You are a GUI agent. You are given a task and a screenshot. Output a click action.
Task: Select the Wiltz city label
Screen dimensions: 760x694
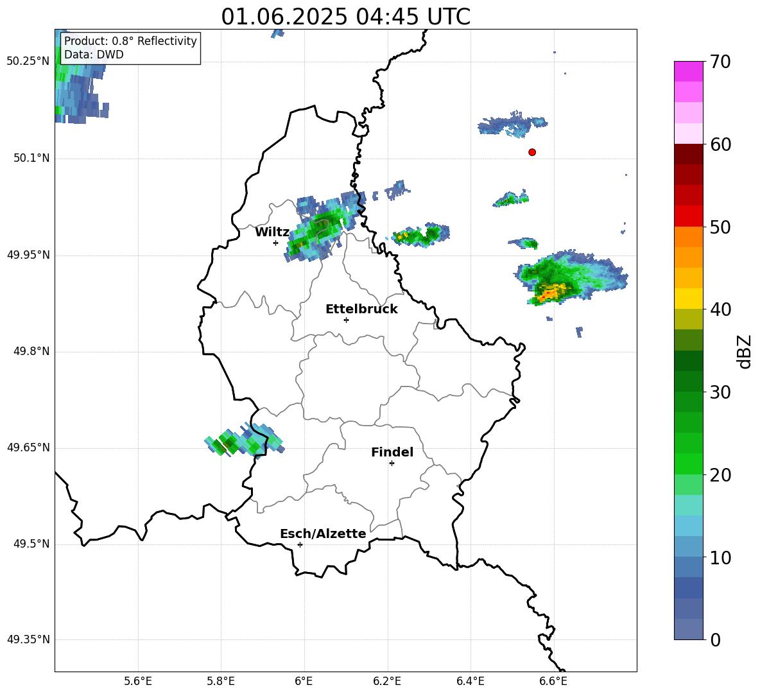click(x=272, y=232)
